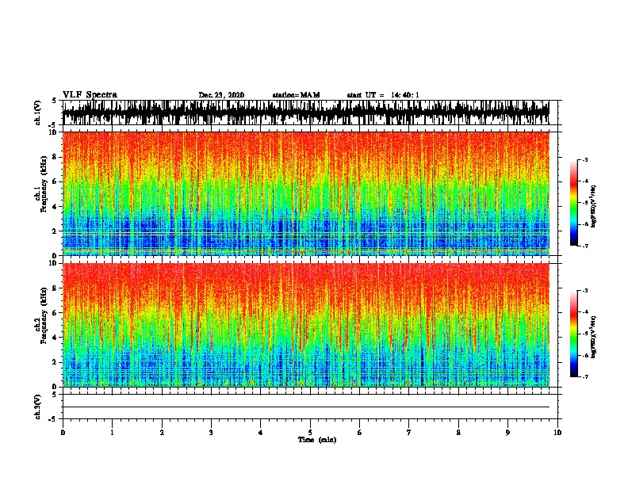Click time axis tick label "7"
Screen dimensions: 628x485
(409, 433)
